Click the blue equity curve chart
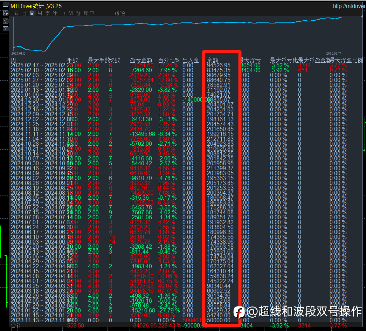 click(178, 34)
